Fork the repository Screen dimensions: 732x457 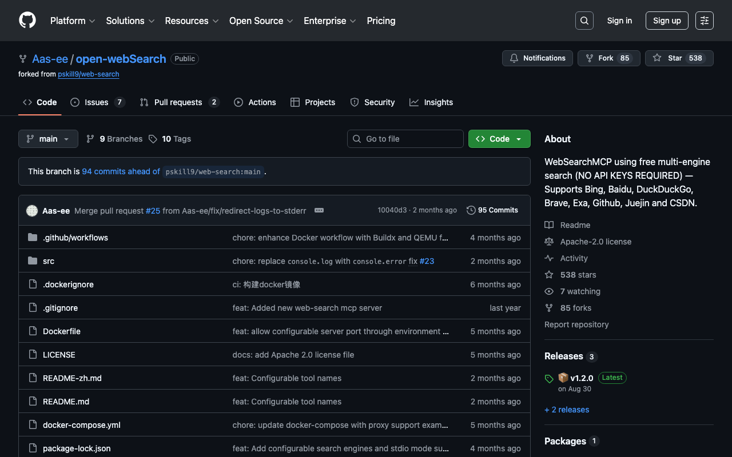(x=600, y=58)
